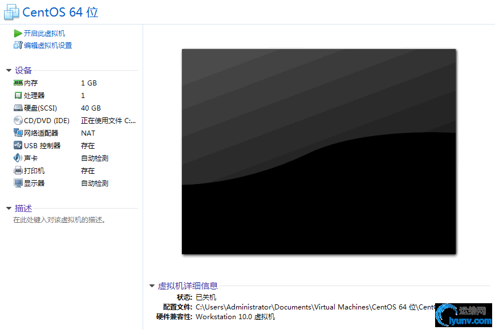Collapse the 描述 section triangle
This screenshot has width=495, height=330.
click(x=9, y=208)
